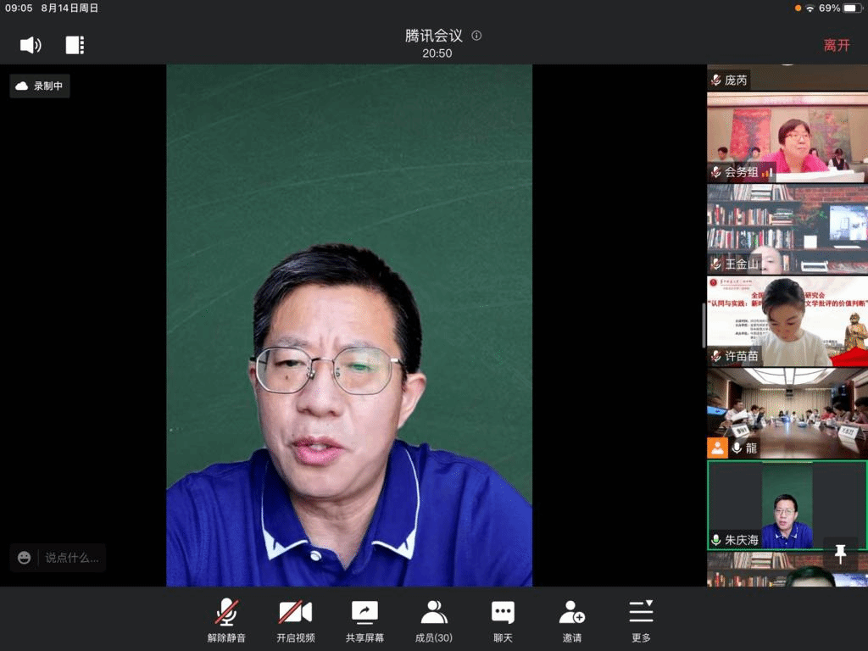Open the 聊天 chat panel

coord(503,620)
